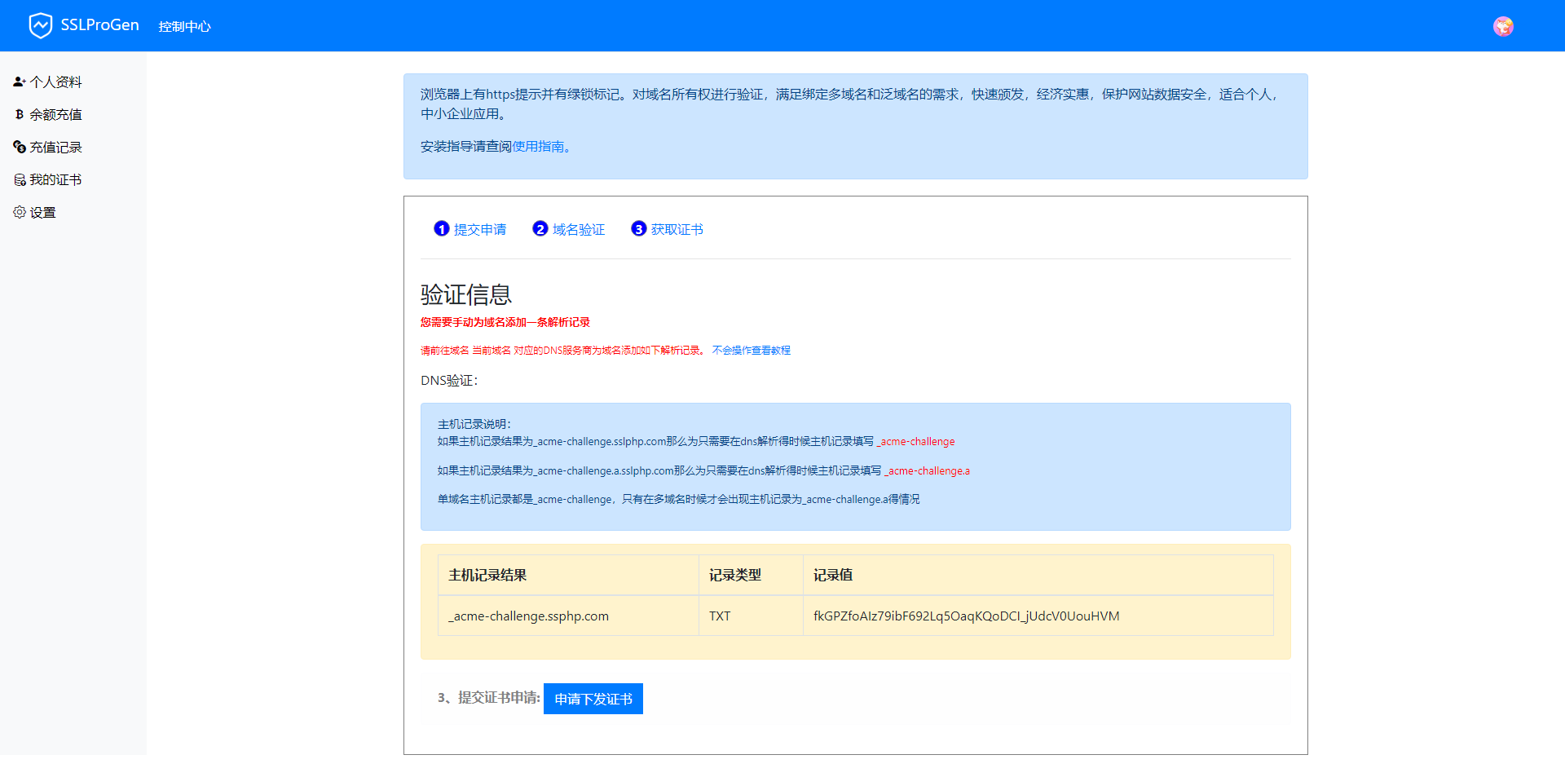The image size is (1565, 777).
Task: Click the numbered circle 2 for 域名验证
Action: (x=540, y=229)
